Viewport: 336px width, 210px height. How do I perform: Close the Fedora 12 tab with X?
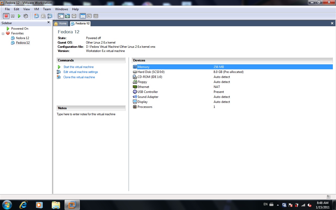332,23
